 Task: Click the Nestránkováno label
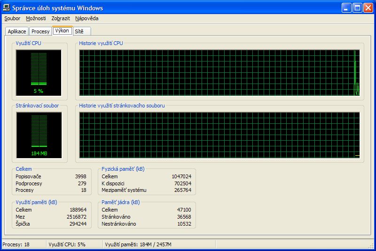119,224
